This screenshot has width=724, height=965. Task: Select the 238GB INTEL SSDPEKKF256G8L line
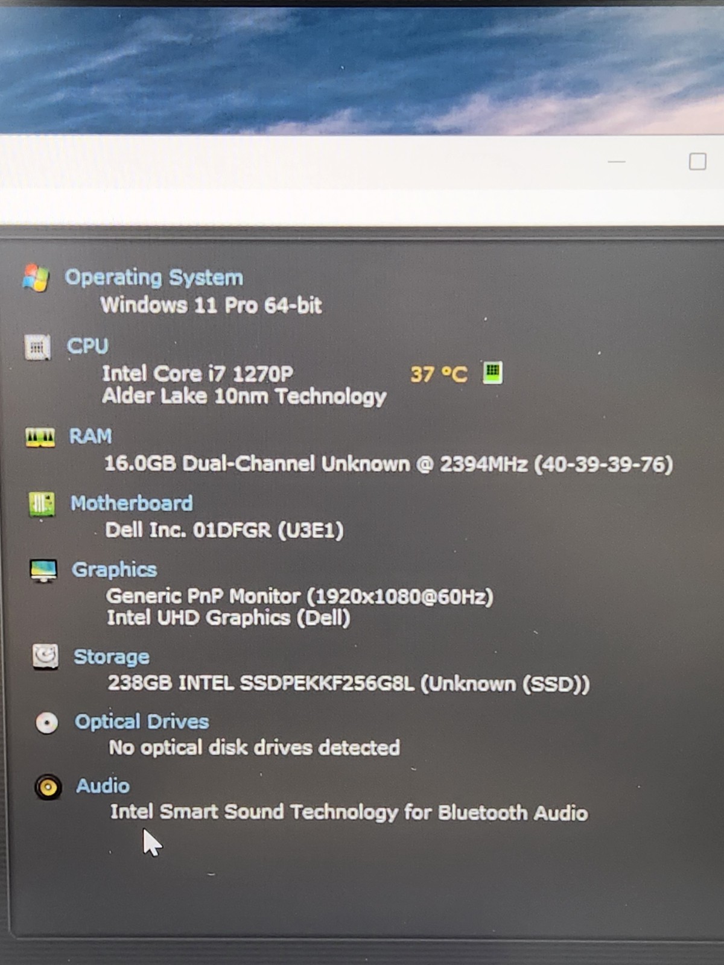349,684
